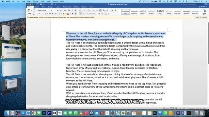Align text to the right

pyautogui.click(x=87, y=14)
